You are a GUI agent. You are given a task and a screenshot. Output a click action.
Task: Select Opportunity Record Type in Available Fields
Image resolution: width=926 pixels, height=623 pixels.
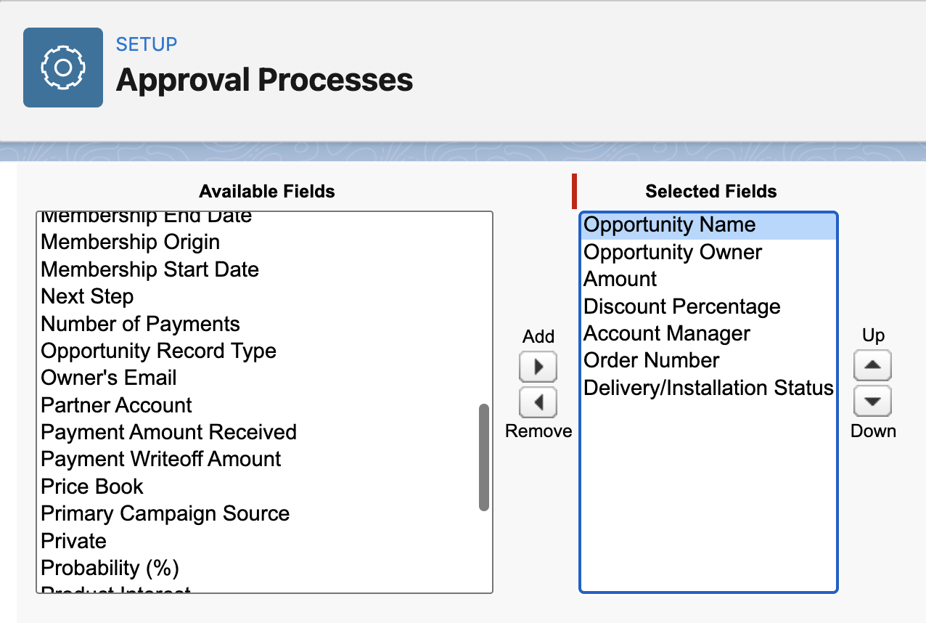click(x=158, y=351)
